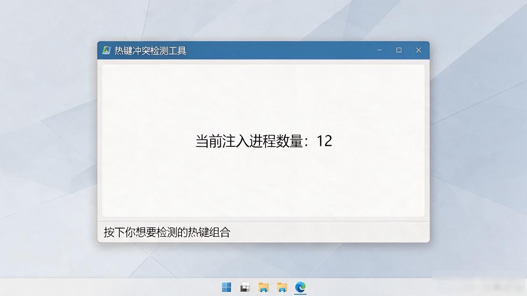Launch Microsoft Edge from the taskbar
Viewport: 527px width, 296px height.
tap(301, 287)
